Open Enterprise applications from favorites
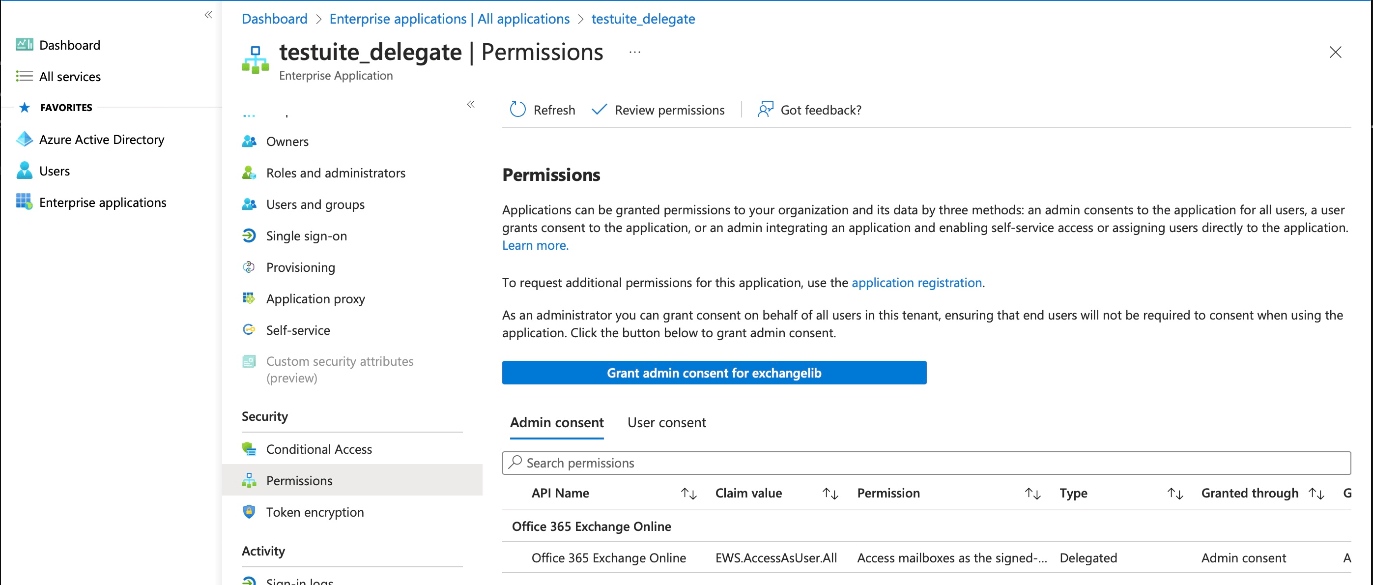 point(103,202)
